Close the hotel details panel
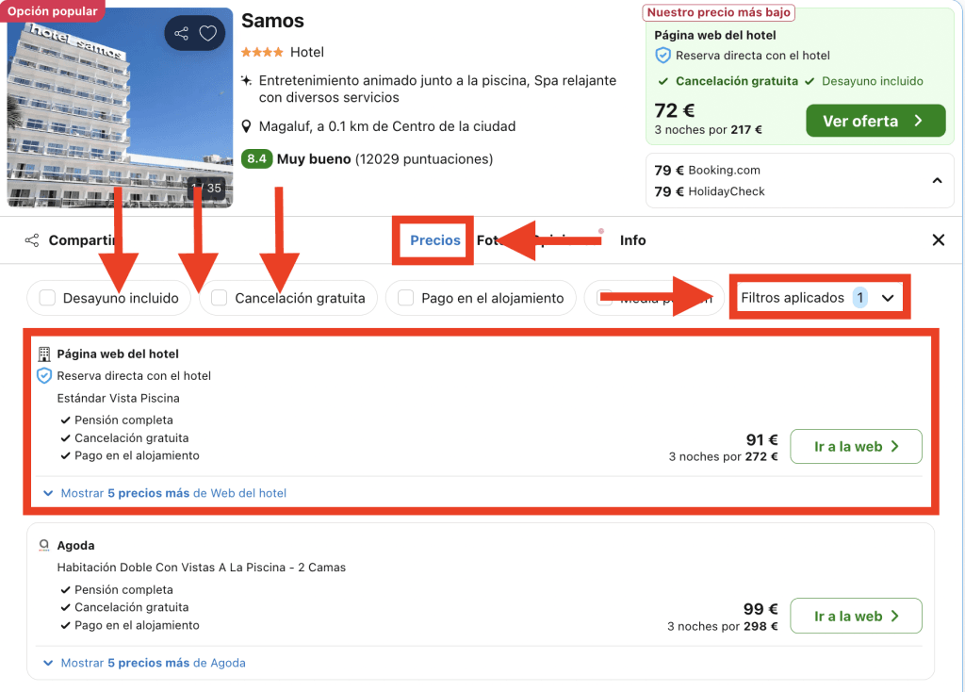This screenshot has height=692, width=965. click(938, 240)
